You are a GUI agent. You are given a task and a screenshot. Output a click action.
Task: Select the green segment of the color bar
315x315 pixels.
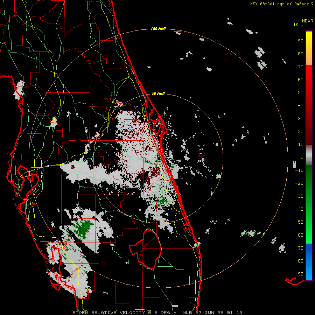click(x=309, y=204)
